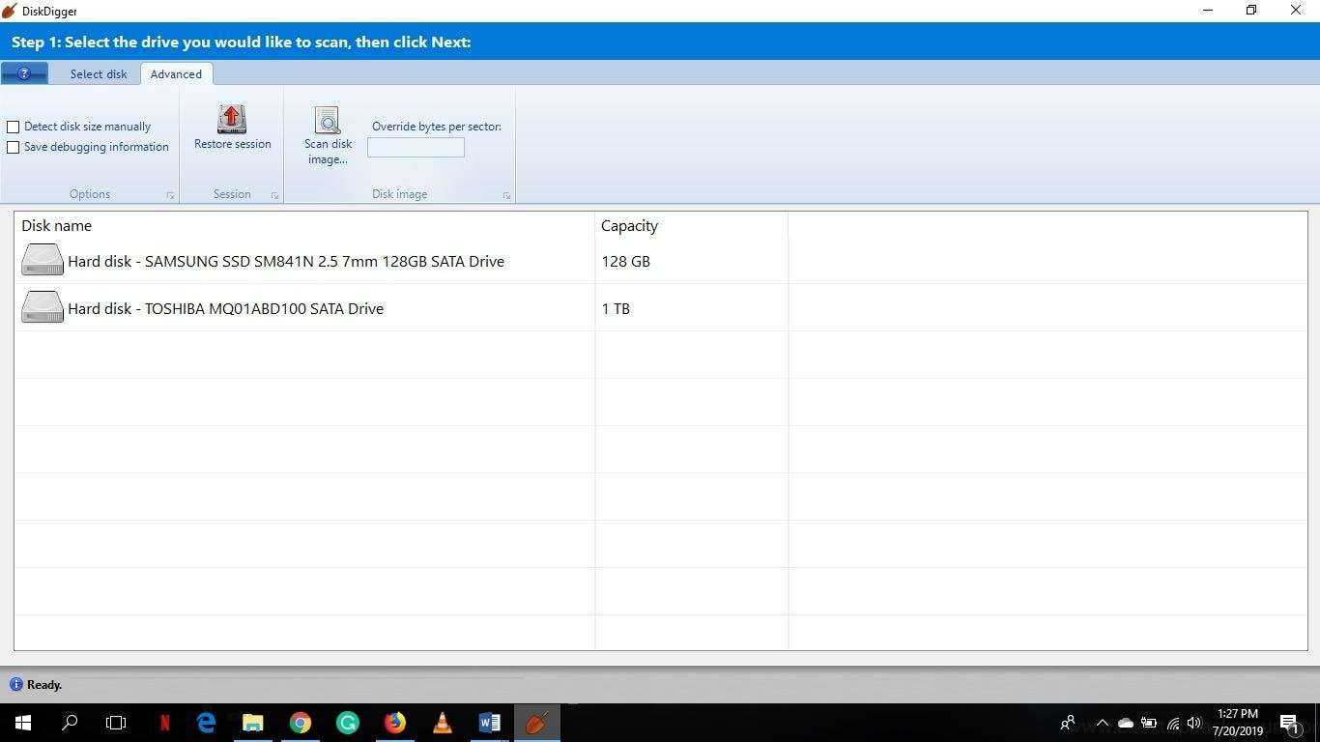
Task: Launch Netflix from the taskbar
Action: [164, 723]
